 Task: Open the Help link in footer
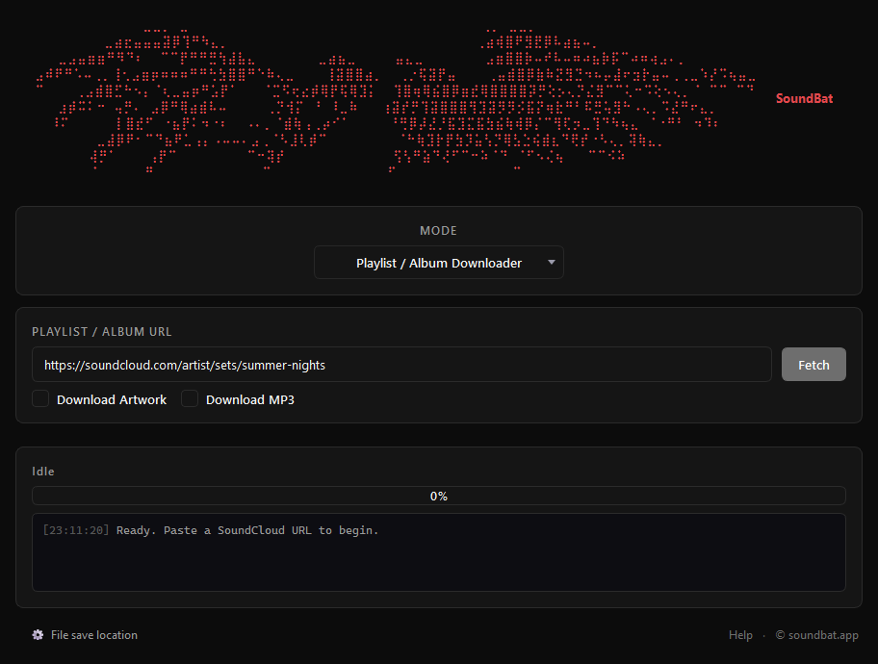pos(740,635)
